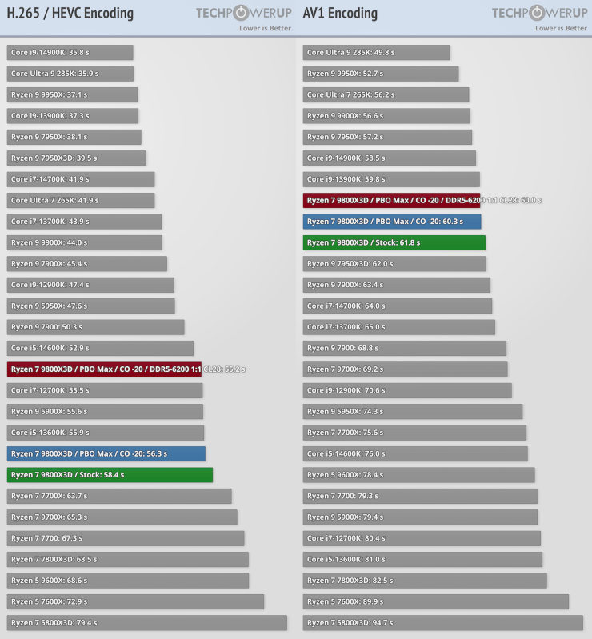Click the Ryzen 7 5800X3D 79.4 s bar
592x639 pixels.
(x=146, y=622)
